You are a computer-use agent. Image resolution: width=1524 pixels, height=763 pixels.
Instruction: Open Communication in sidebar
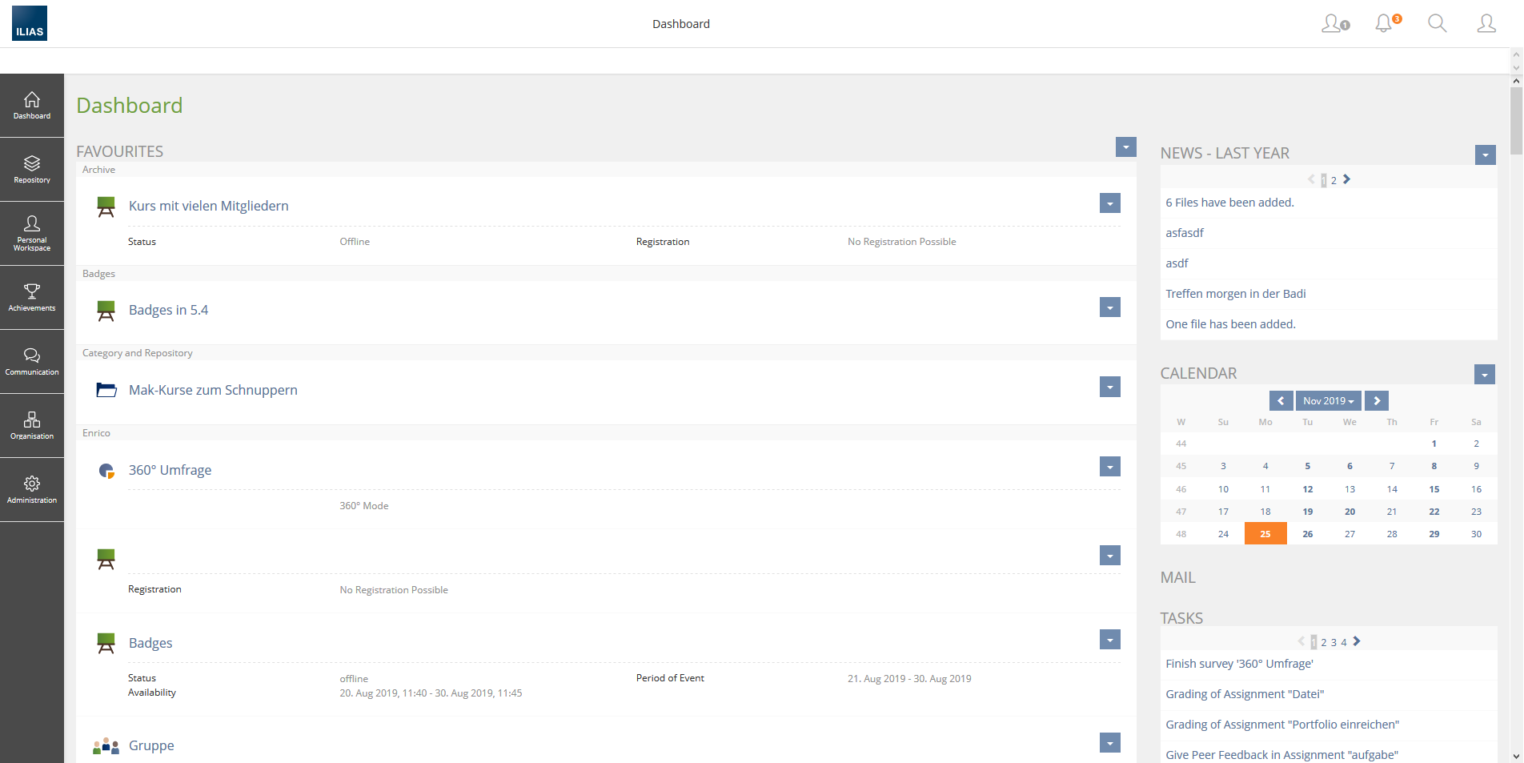pyautogui.click(x=32, y=361)
